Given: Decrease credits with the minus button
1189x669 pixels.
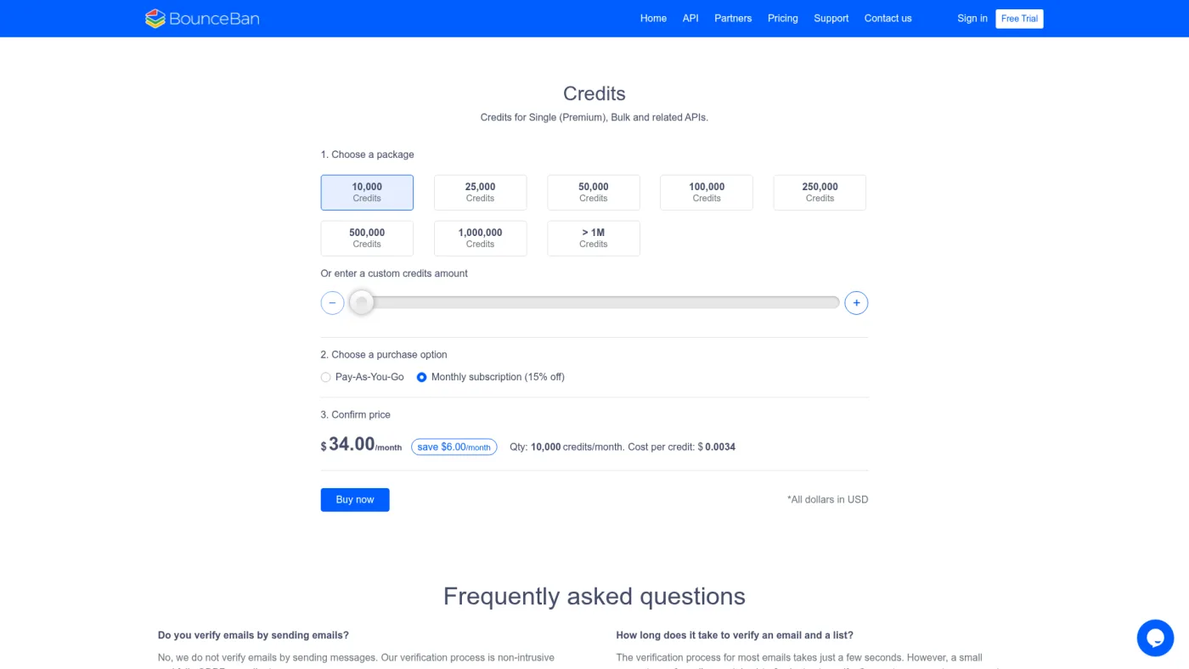Looking at the screenshot, I should (332, 303).
